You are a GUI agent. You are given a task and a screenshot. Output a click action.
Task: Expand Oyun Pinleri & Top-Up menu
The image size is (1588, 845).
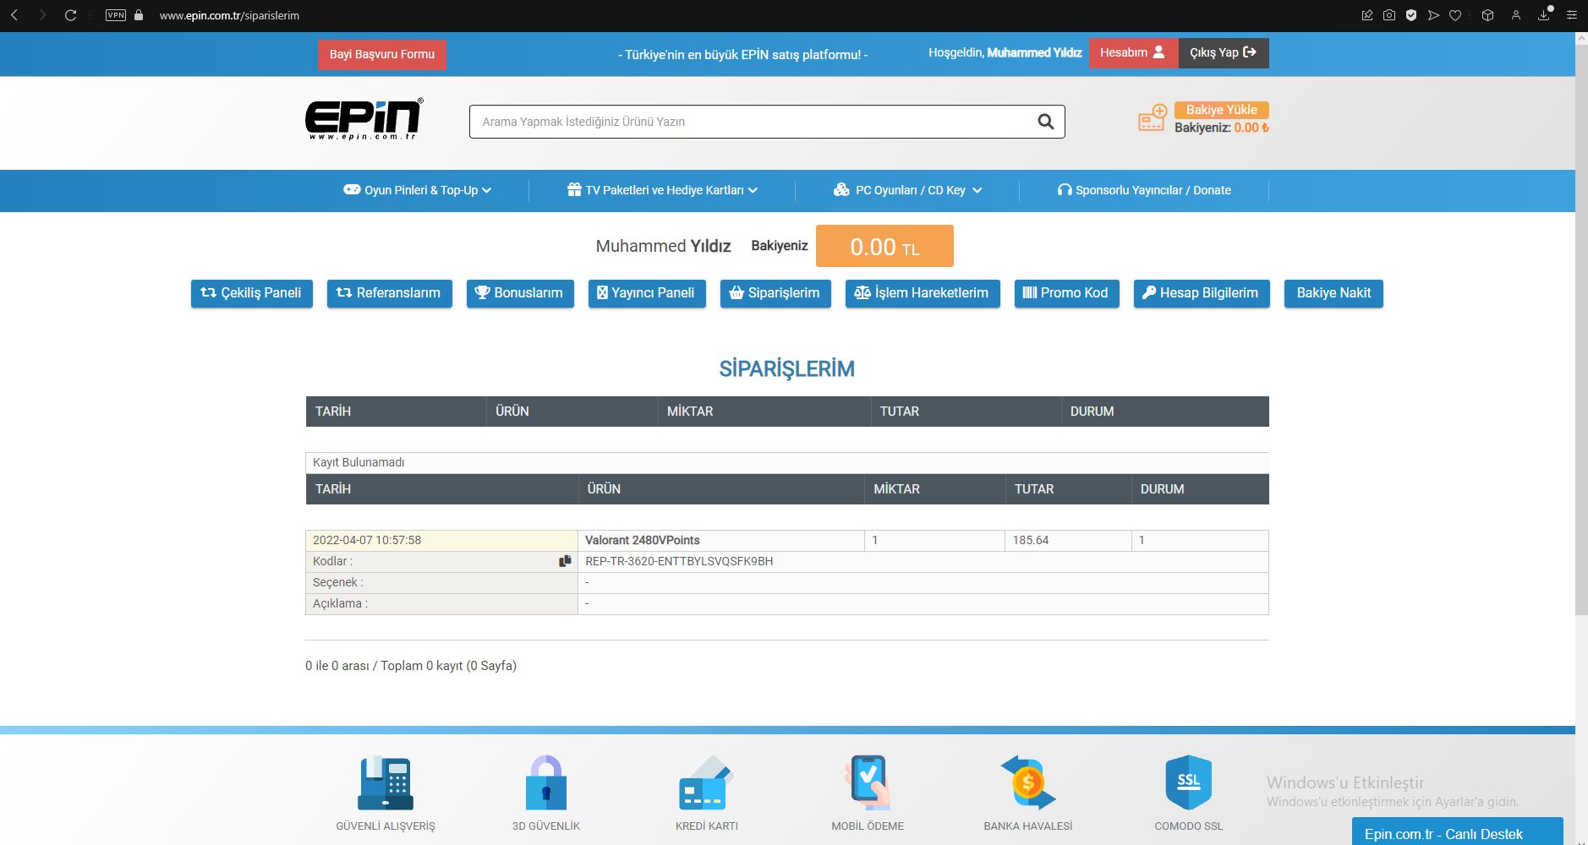click(417, 190)
